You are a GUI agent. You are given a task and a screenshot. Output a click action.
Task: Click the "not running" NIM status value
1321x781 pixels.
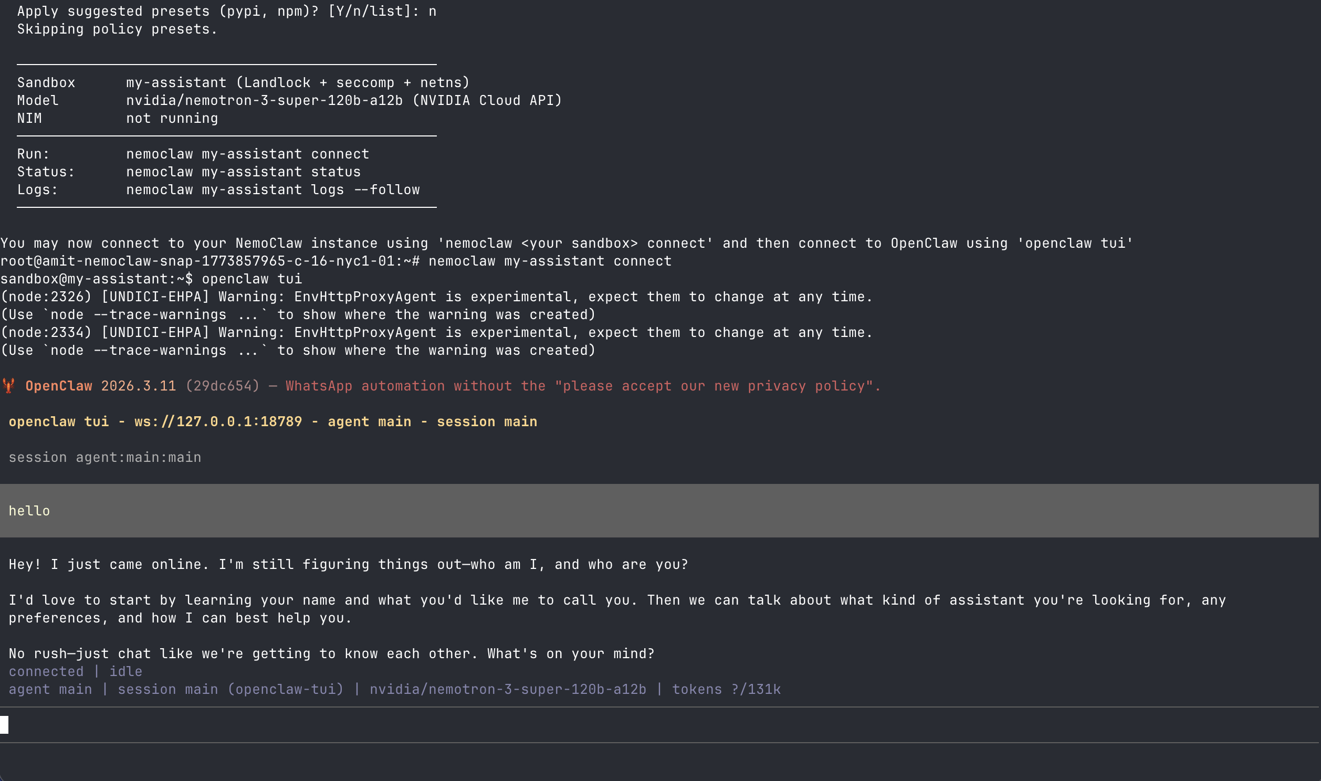pos(172,118)
